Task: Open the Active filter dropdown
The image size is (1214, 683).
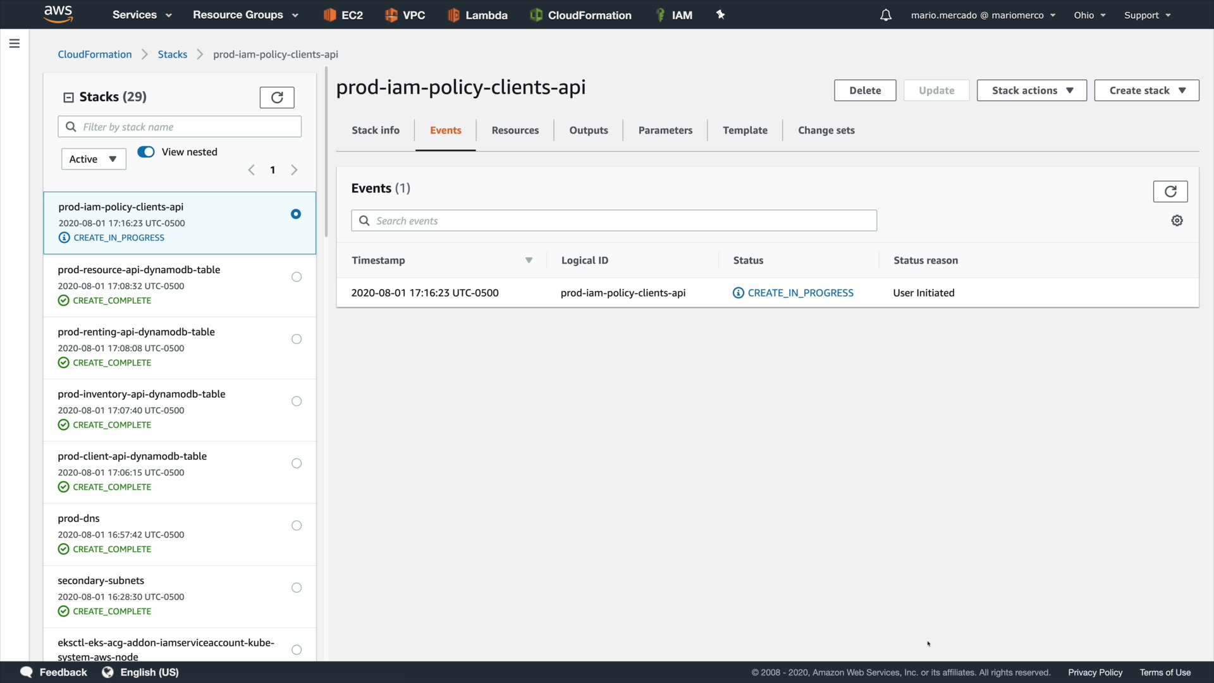Action: [94, 159]
